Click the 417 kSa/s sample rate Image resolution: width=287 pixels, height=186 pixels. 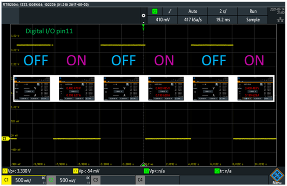point(193,19)
